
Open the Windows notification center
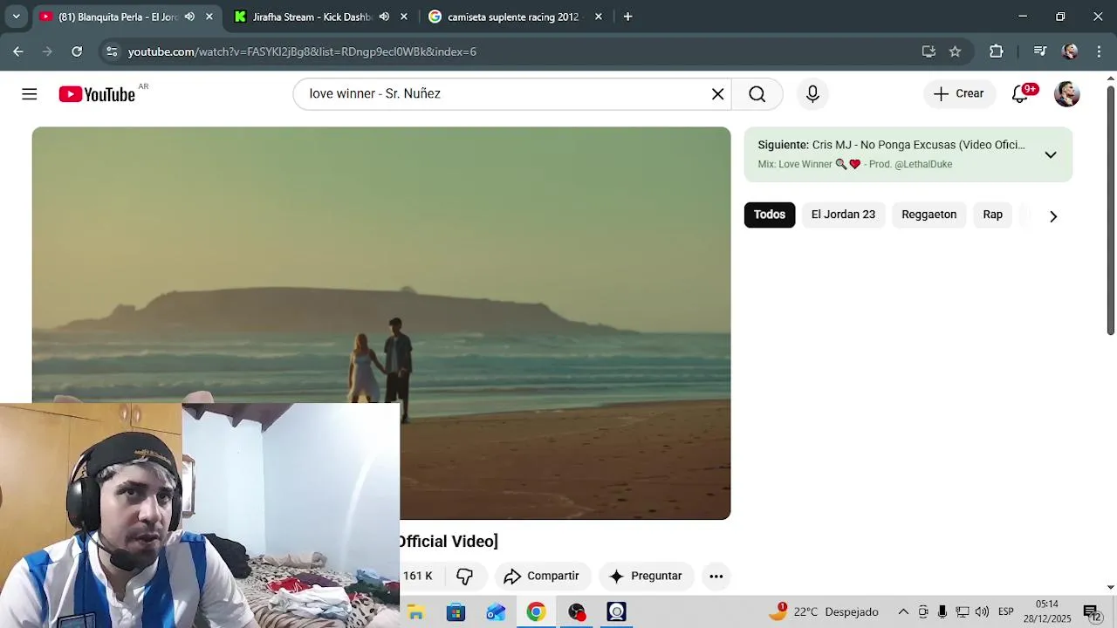point(1093,612)
